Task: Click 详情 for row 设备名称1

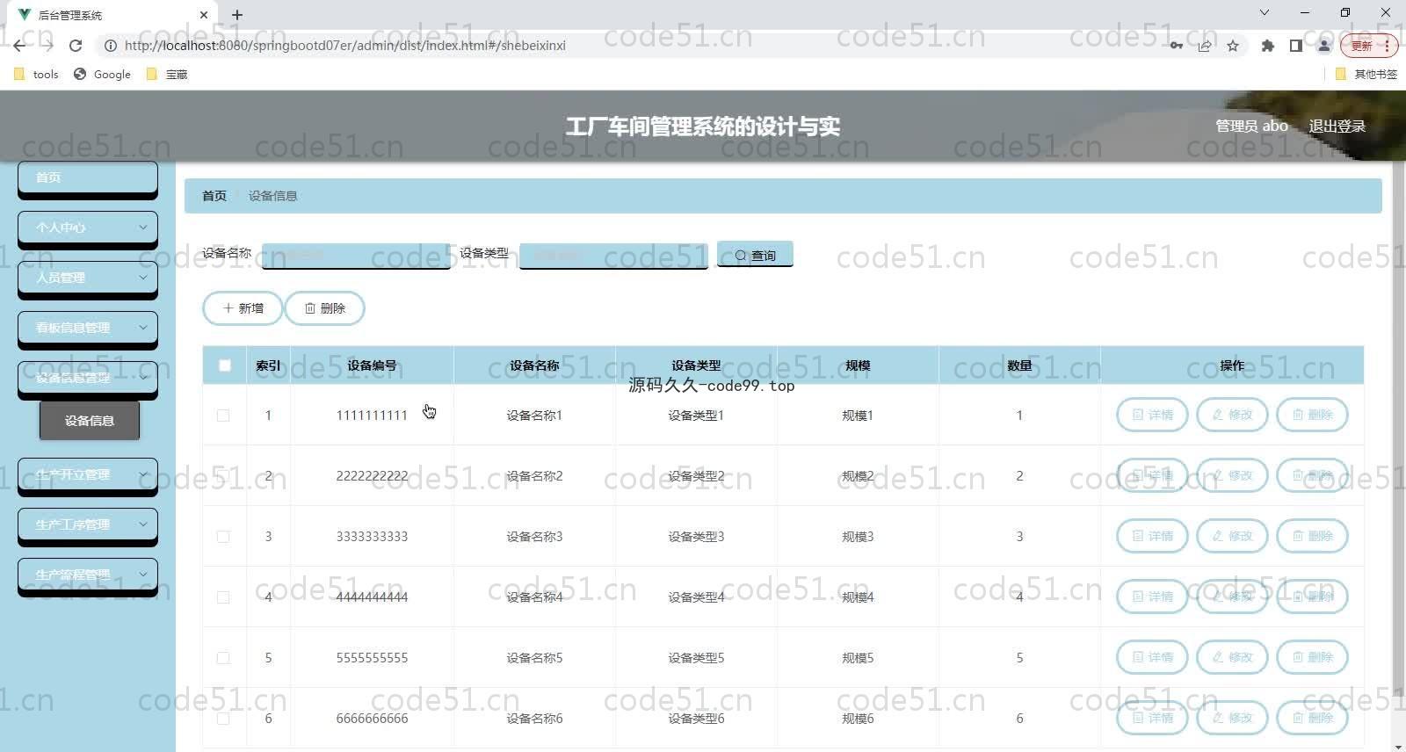Action: (1152, 415)
